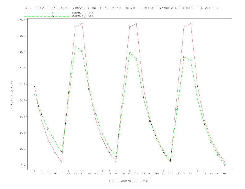Click the chart title line starting with STAT=SL1L2

[x=121, y=8]
